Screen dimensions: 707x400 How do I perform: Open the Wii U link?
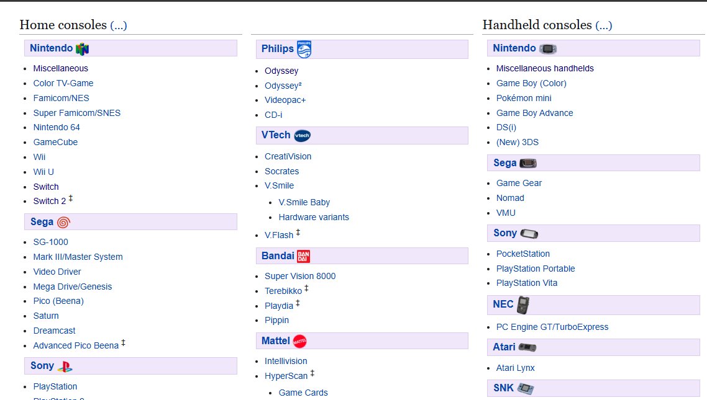(x=43, y=172)
